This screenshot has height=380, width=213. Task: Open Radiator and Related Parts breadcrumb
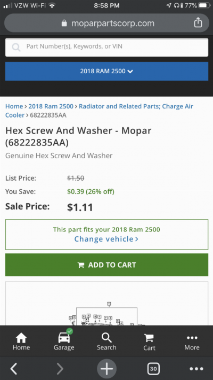[x=99, y=111]
